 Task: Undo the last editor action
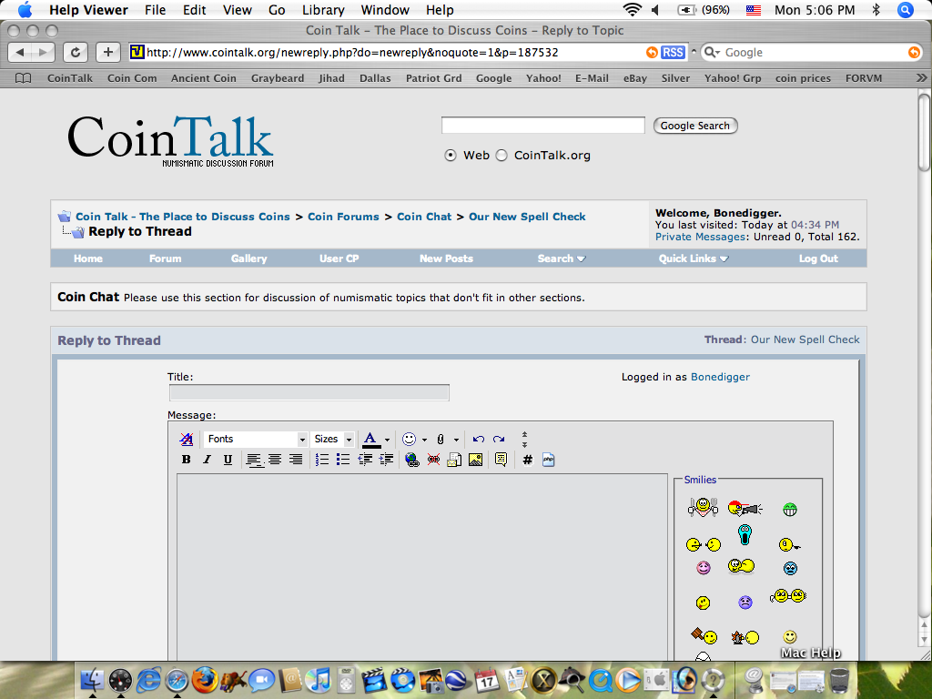pyautogui.click(x=479, y=440)
